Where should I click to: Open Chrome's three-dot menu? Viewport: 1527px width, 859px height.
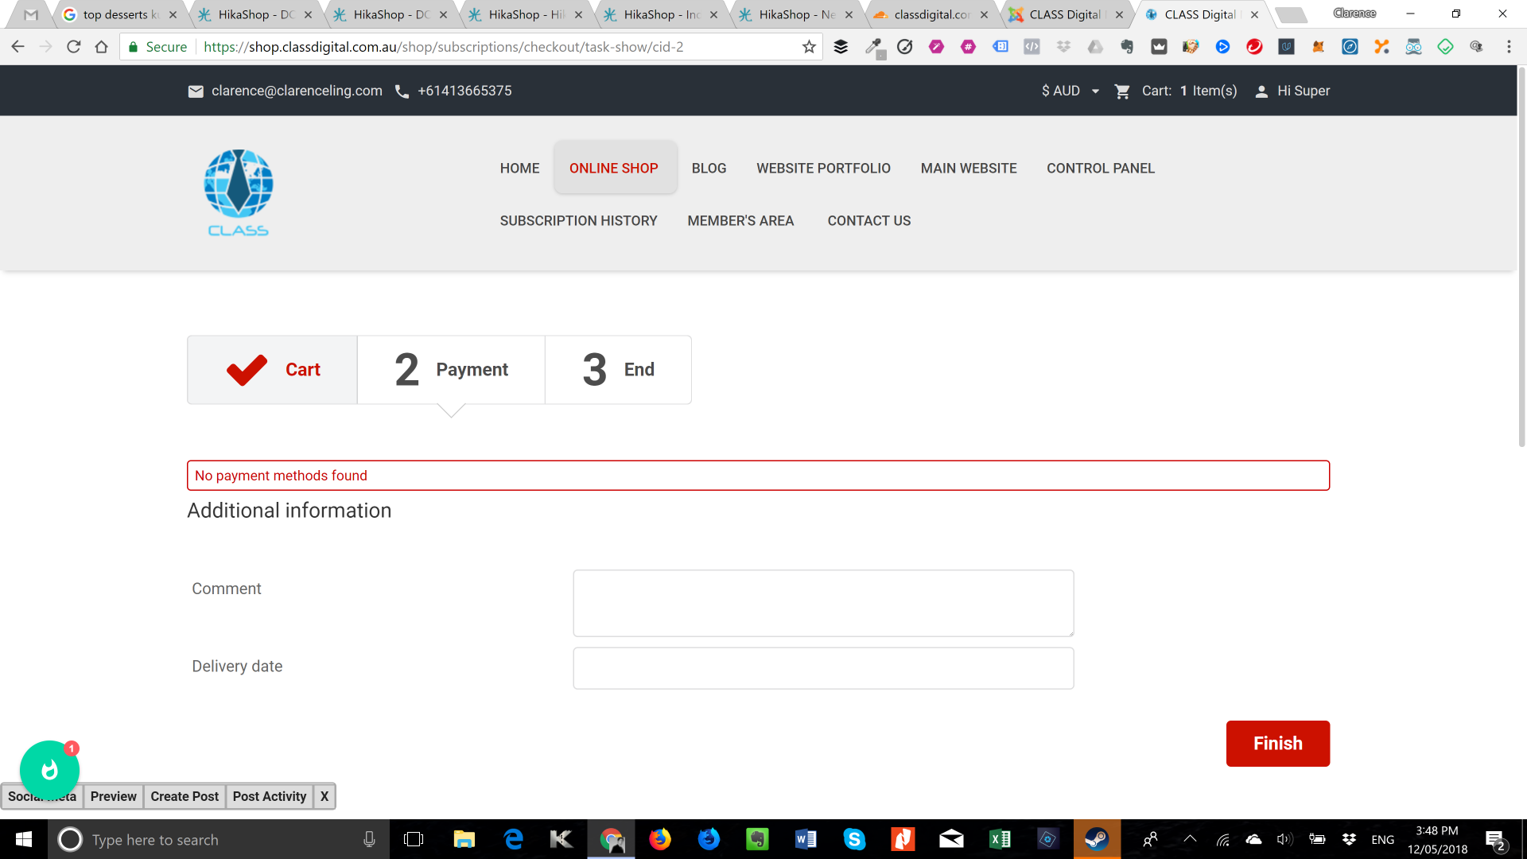click(x=1508, y=47)
